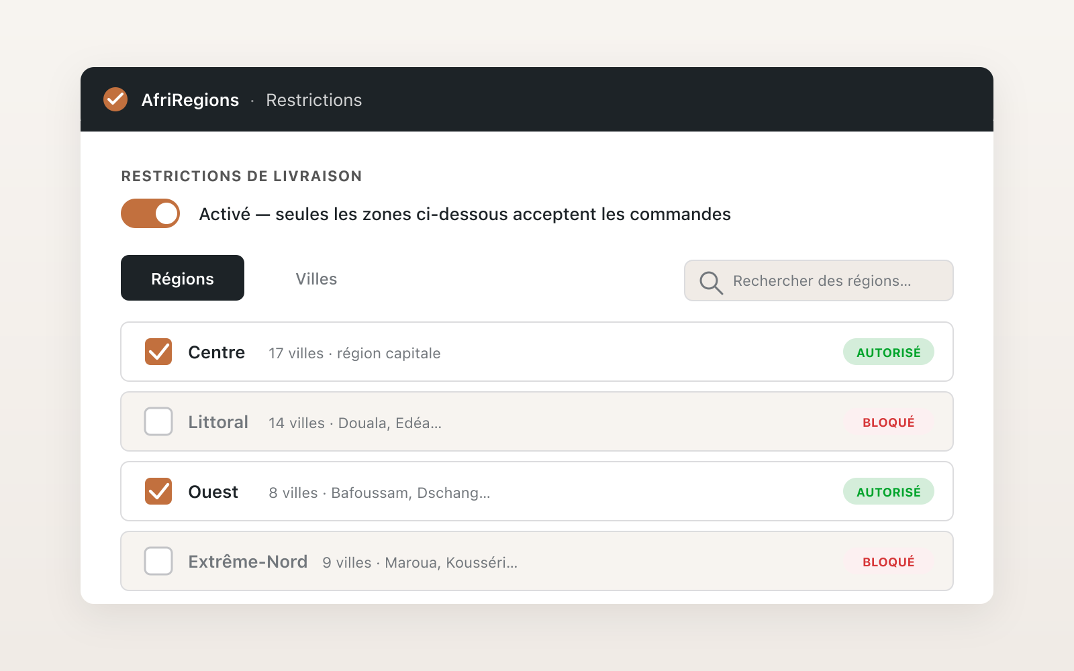Check the Littoral region checkbox
Viewport: 1074px width, 671px height.
pyautogui.click(x=158, y=421)
